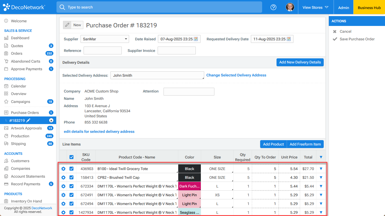Click gear icon for B100 Grocery Tote row

tap(63, 169)
